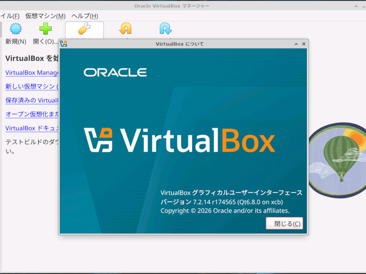Click the 閉じる(C) button
The image size is (366, 274).
point(284,223)
